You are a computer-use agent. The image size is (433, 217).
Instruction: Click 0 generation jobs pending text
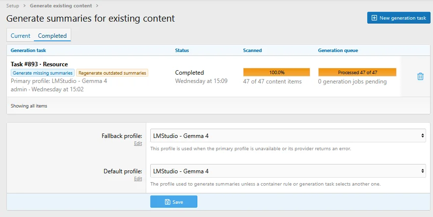[352, 81]
